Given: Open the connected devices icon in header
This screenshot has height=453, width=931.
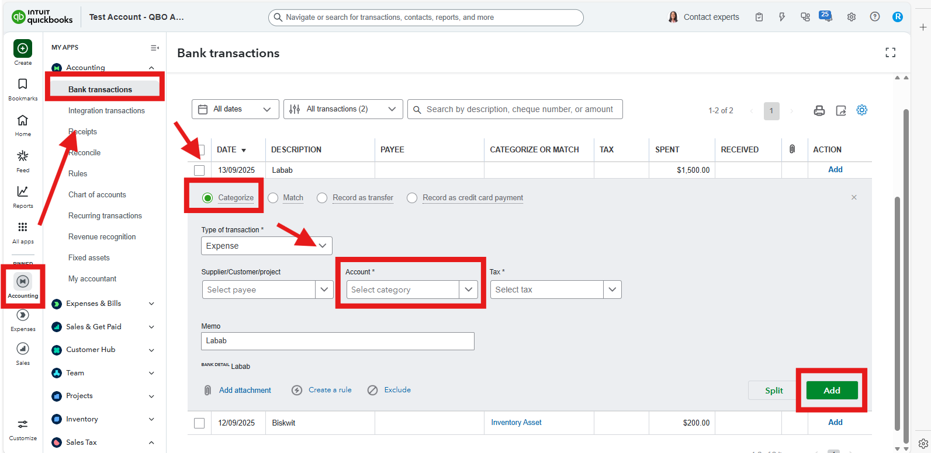Looking at the screenshot, I should [x=805, y=17].
